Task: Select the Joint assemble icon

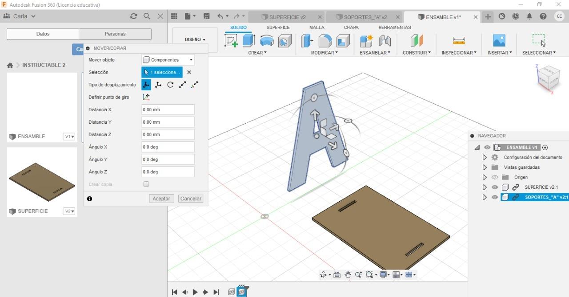Action: 385,41
